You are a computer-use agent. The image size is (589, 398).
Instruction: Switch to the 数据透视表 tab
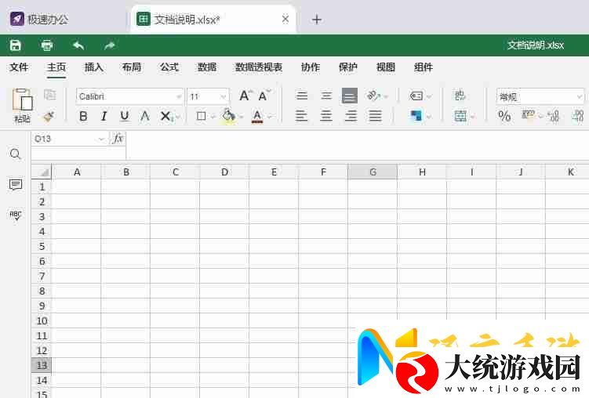pos(259,67)
